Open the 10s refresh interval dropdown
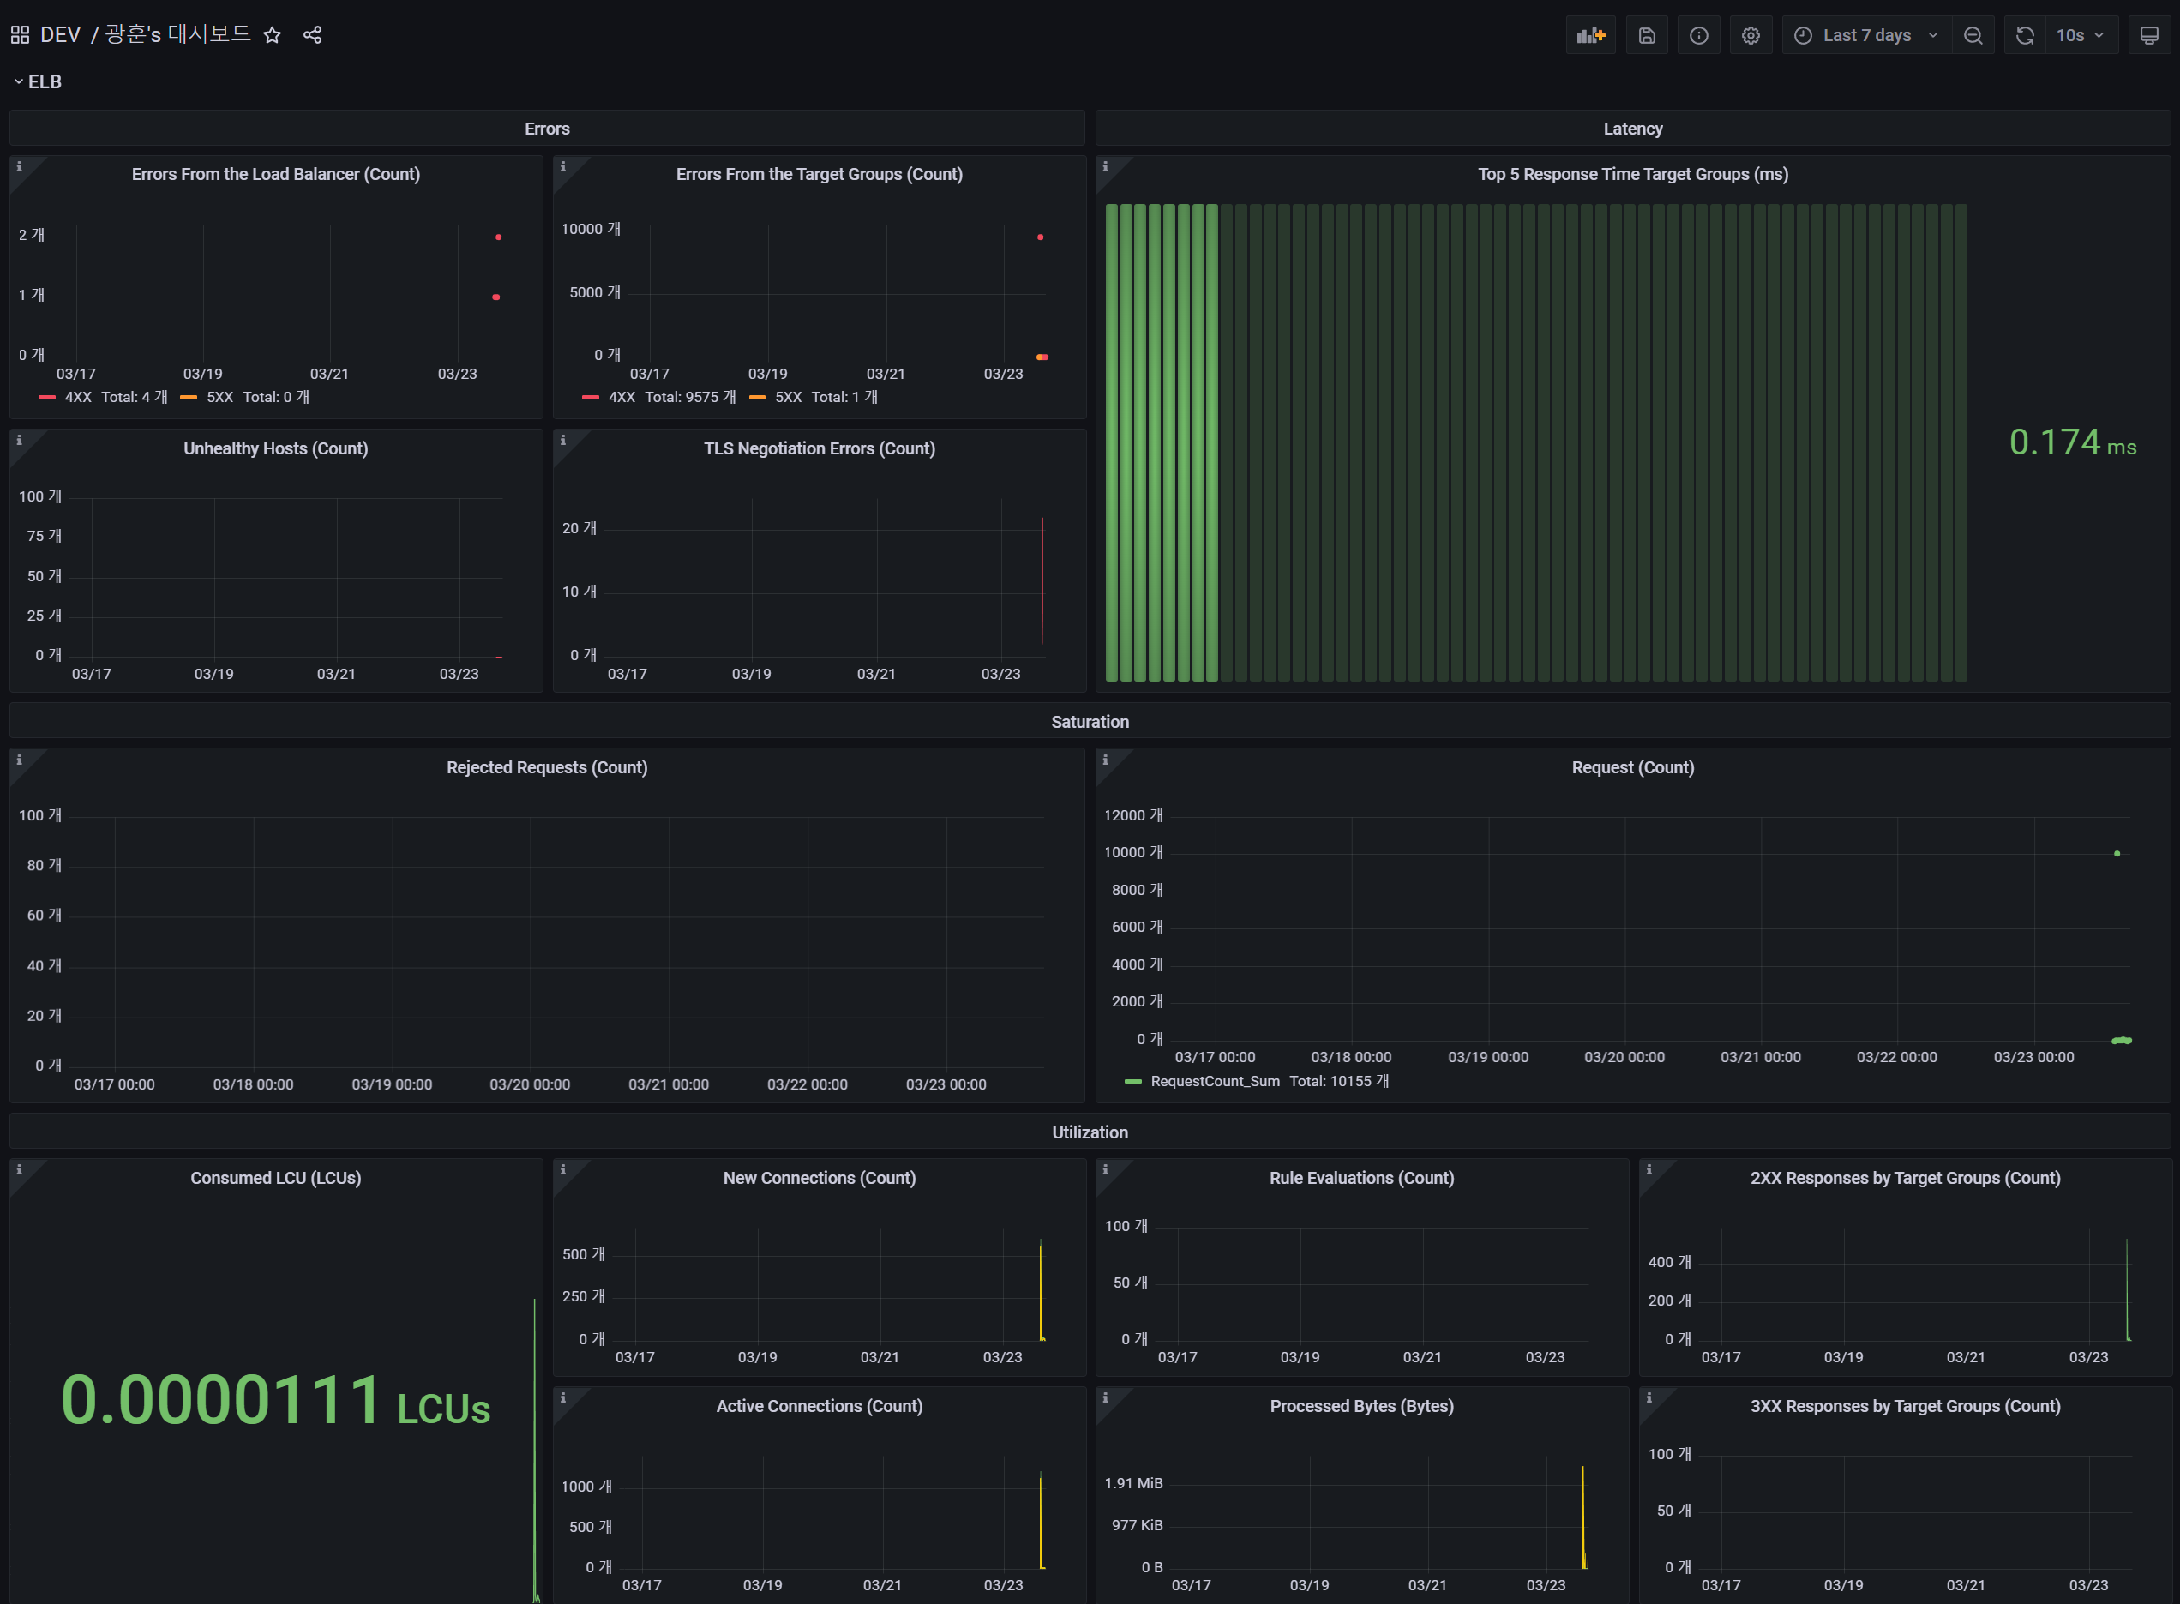 pyautogui.click(x=2081, y=34)
